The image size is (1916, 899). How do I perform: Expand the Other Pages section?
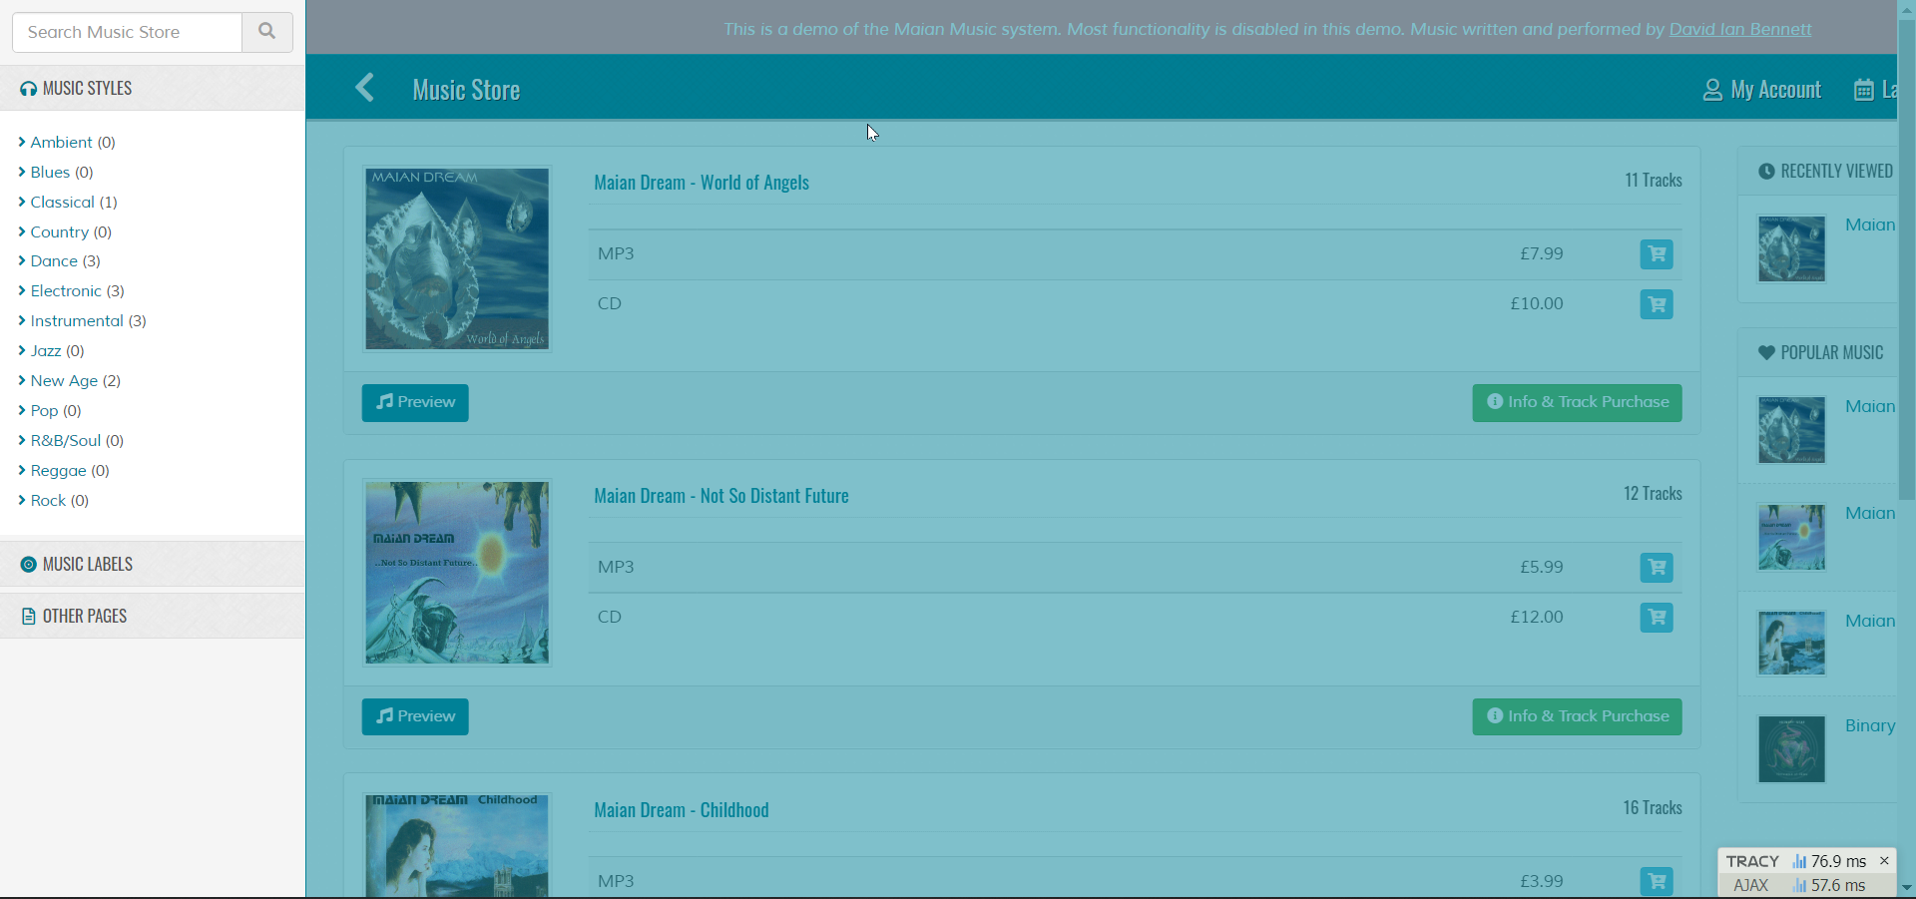pyautogui.click(x=153, y=616)
